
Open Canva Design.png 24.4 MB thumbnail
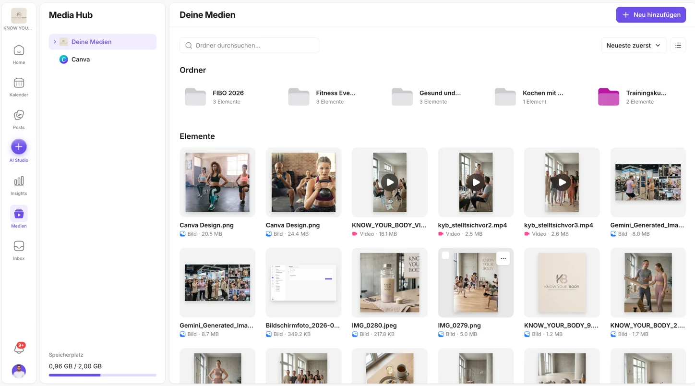click(x=303, y=182)
